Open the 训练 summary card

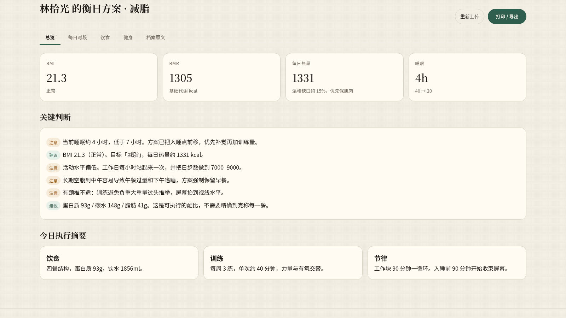pyautogui.click(x=283, y=263)
